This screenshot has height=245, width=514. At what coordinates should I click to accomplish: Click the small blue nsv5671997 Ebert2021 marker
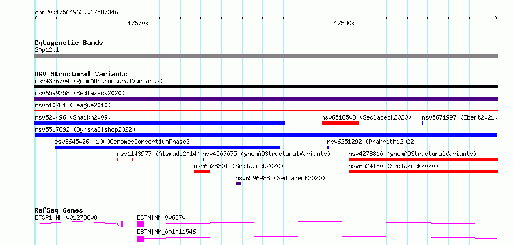pyautogui.click(x=423, y=123)
